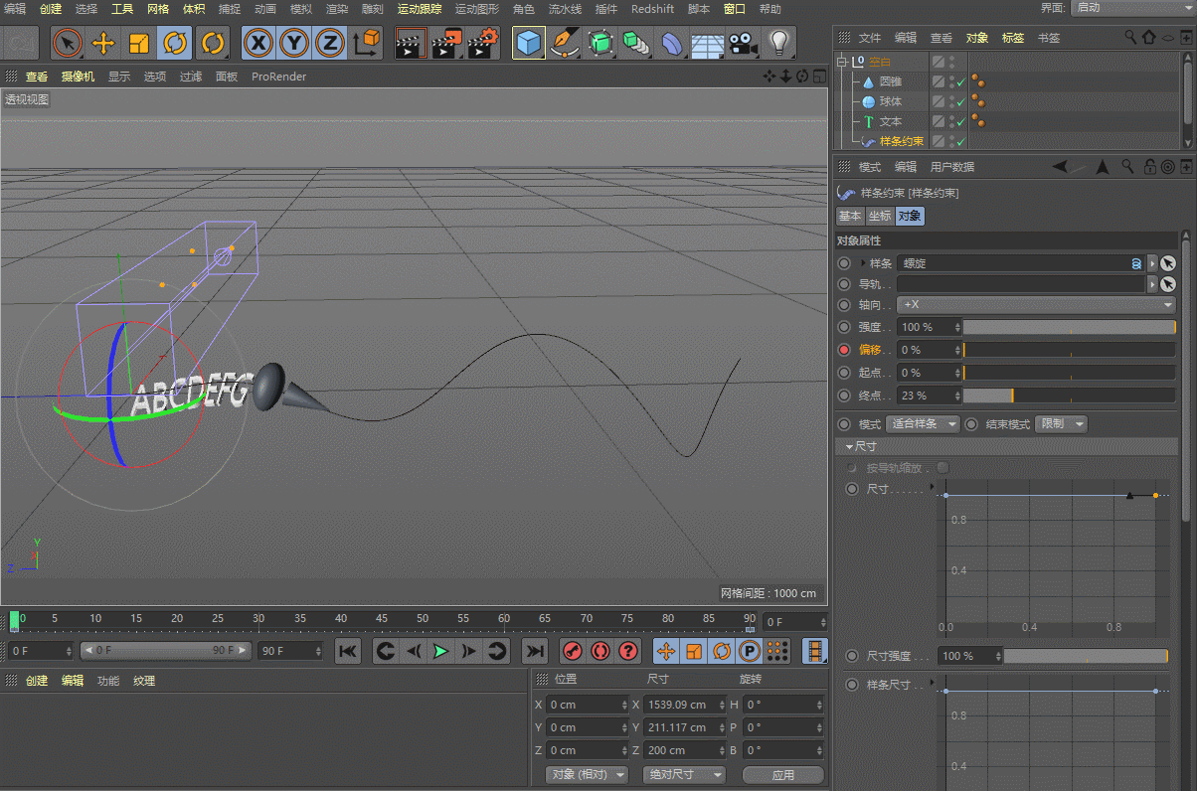Screen dimensions: 1197x791
Task: Click the cube primitive icon in the toolbar
Action: click(x=529, y=44)
